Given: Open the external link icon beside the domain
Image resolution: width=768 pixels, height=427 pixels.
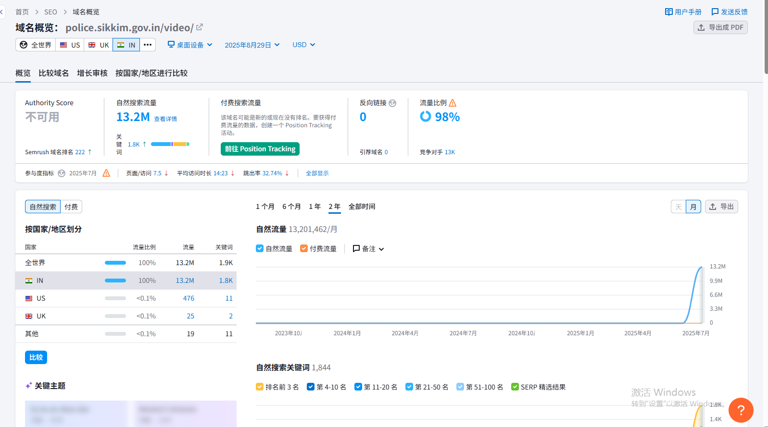Looking at the screenshot, I should tap(200, 27).
